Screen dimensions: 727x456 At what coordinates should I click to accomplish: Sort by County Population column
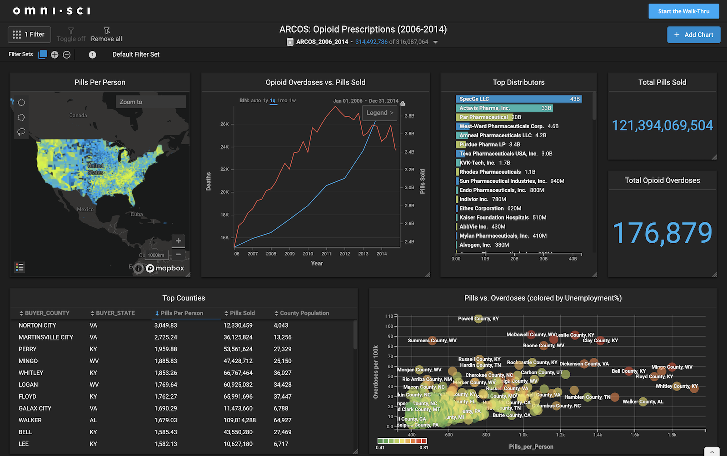[302, 313]
